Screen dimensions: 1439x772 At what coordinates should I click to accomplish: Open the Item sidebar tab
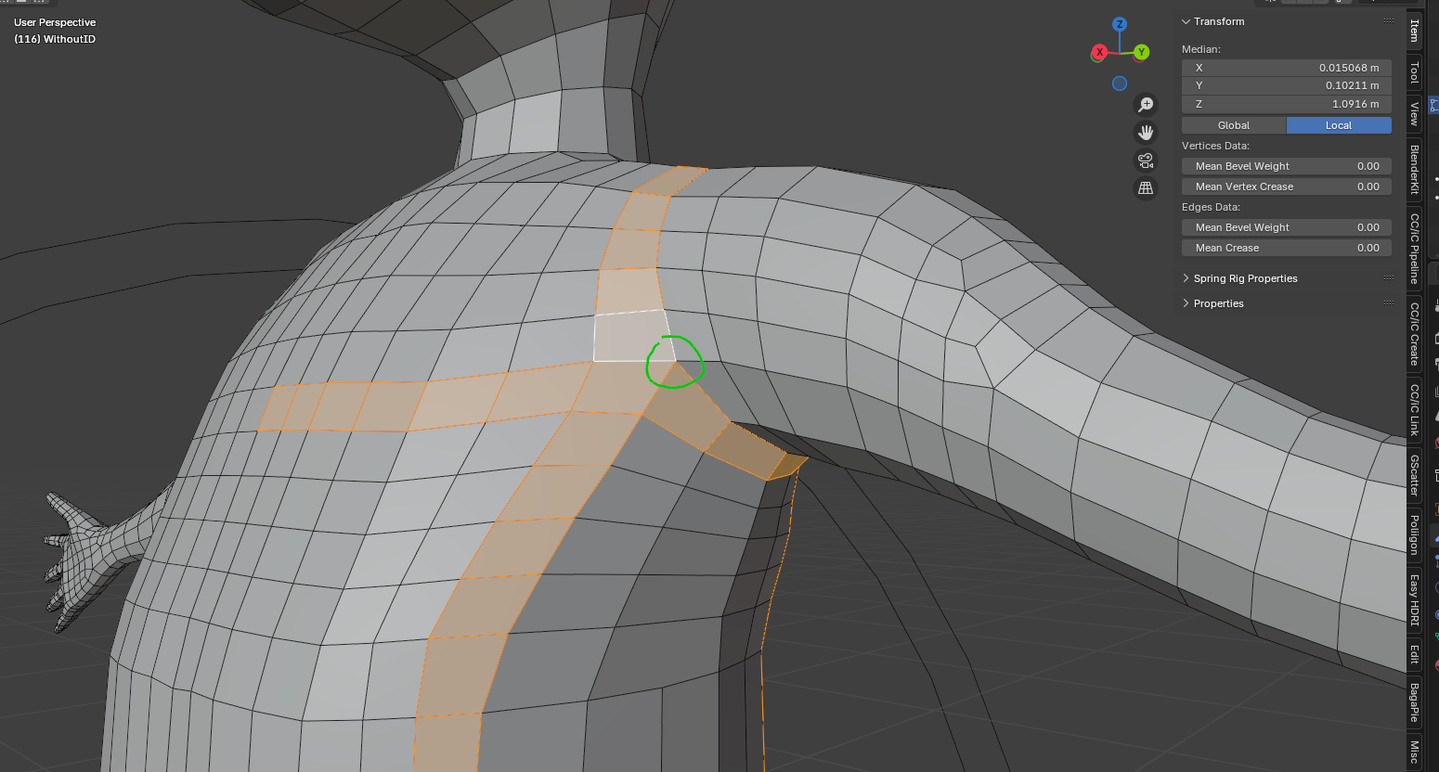[1414, 30]
